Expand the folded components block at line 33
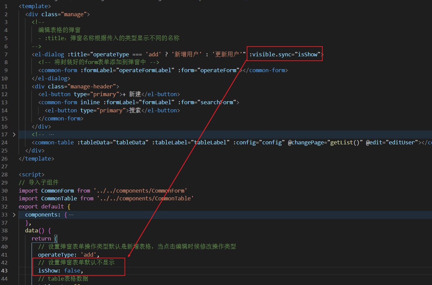This screenshot has height=285, width=432. click(14, 215)
